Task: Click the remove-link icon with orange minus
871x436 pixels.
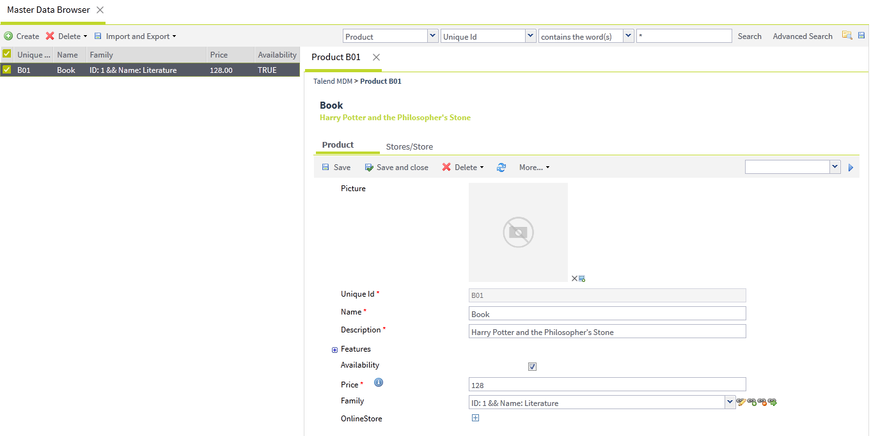Action: [x=762, y=402]
